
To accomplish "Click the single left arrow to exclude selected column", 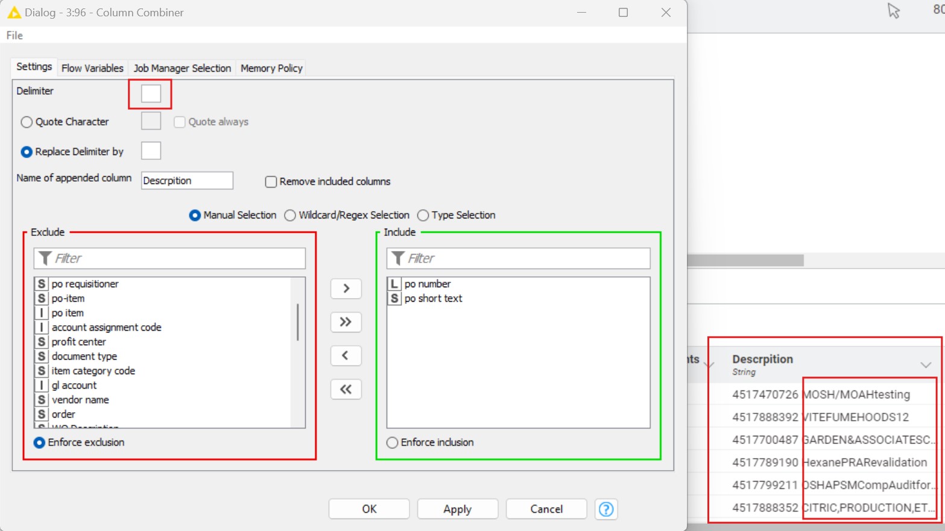I will 345,355.
